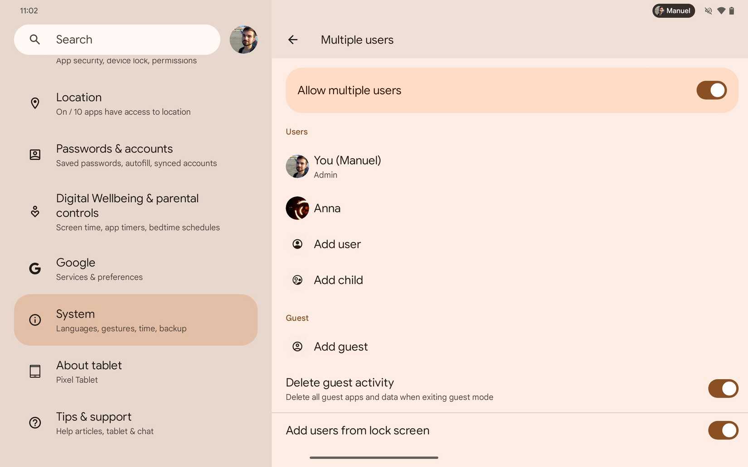
Task: Open Google services & preferences
Action: 136,269
